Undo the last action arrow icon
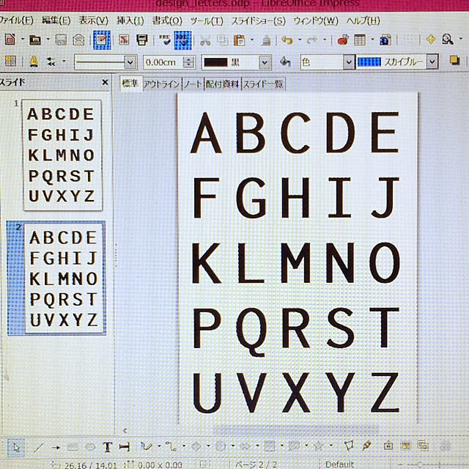 (x=287, y=40)
